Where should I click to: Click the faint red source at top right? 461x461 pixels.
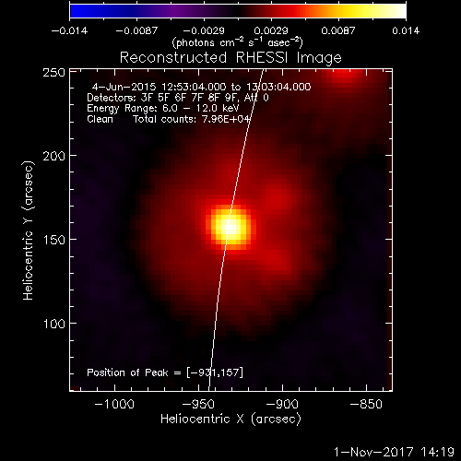click(343, 76)
